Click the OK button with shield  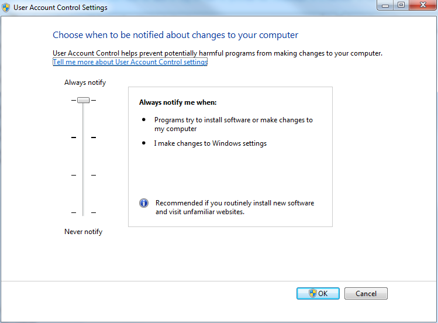point(318,293)
